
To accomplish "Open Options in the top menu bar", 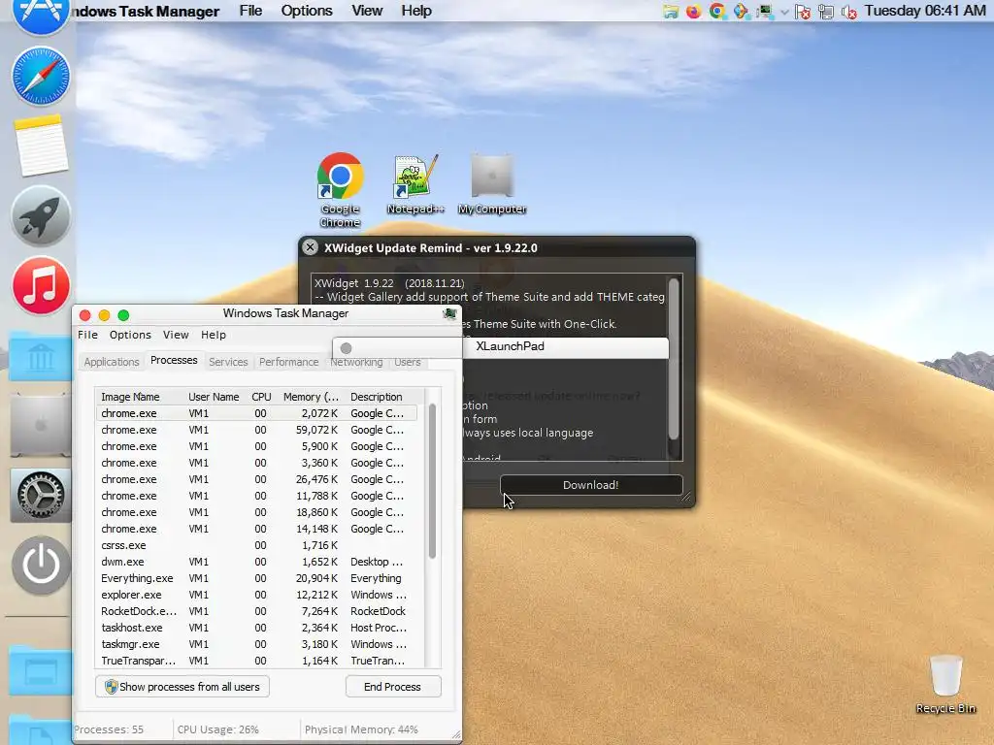I will tap(307, 11).
